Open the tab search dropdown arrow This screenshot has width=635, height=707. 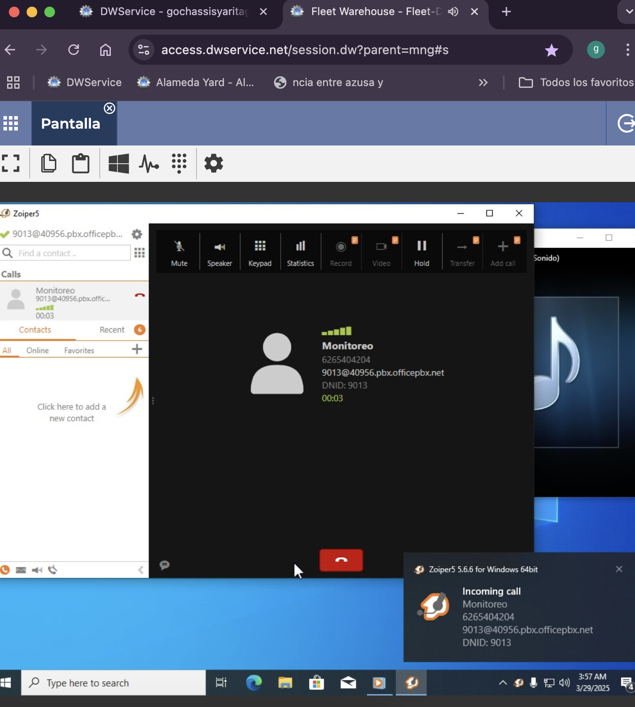[629, 12]
